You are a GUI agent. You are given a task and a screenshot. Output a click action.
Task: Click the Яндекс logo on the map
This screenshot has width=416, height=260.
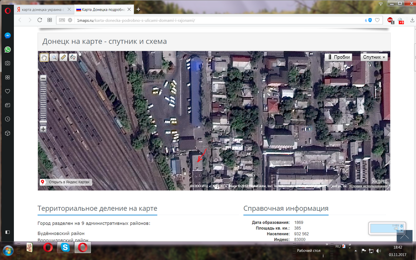[x=379, y=180]
